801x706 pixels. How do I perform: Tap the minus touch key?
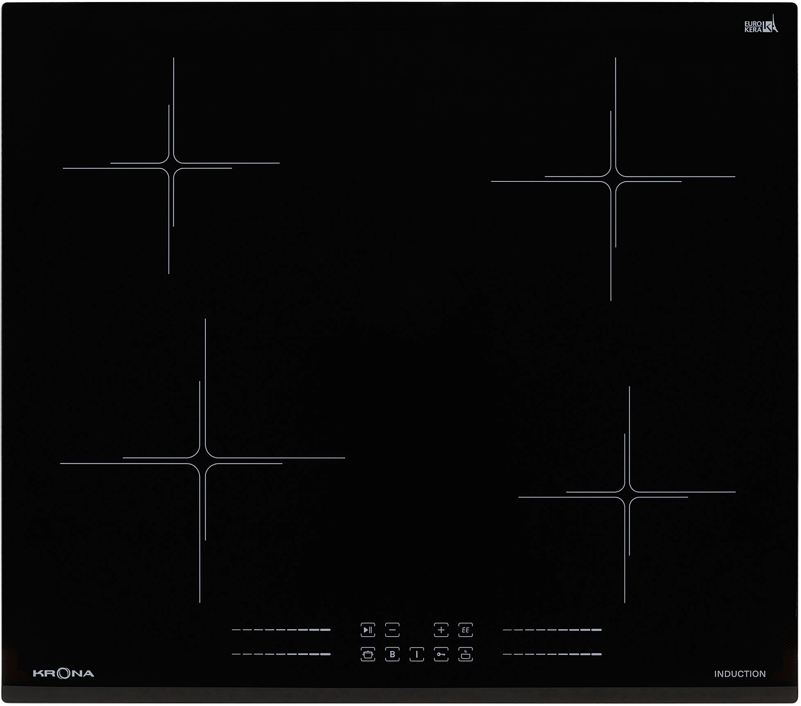coord(393,630)
